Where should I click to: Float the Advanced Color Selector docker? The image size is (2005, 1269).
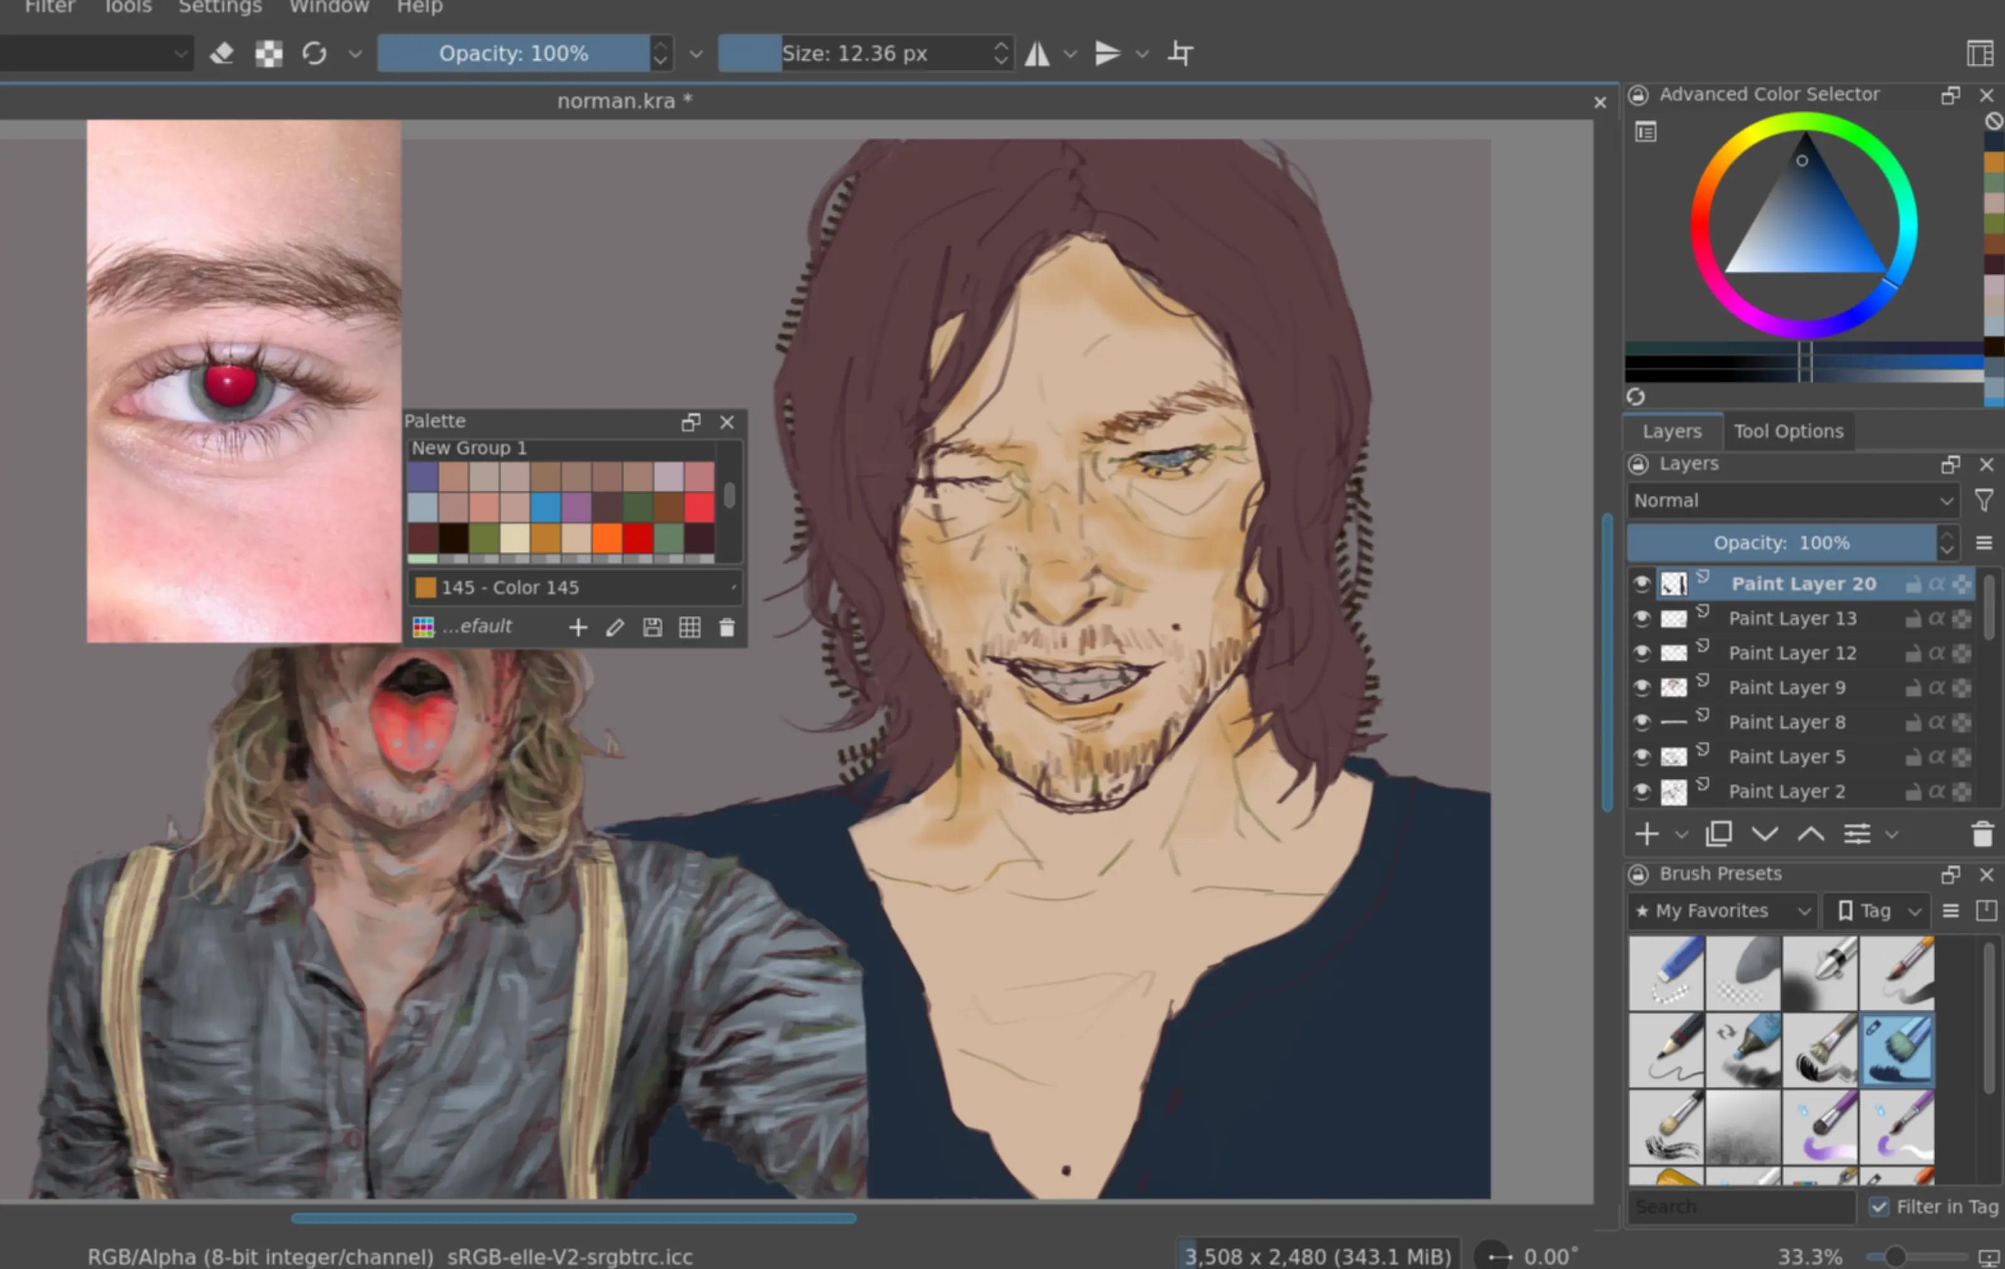coord(1950,95)
